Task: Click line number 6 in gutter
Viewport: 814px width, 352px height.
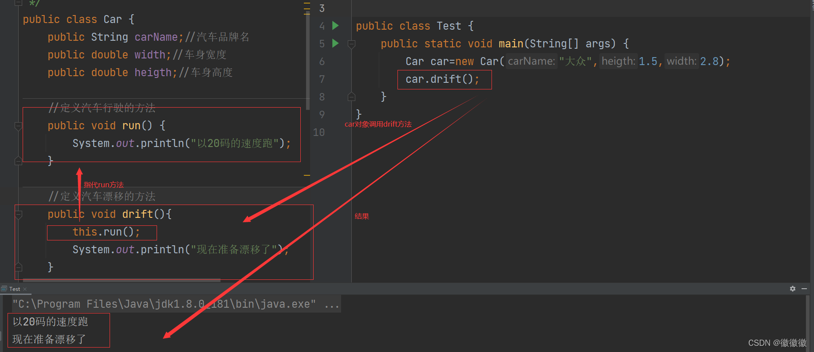Action: 322,62
